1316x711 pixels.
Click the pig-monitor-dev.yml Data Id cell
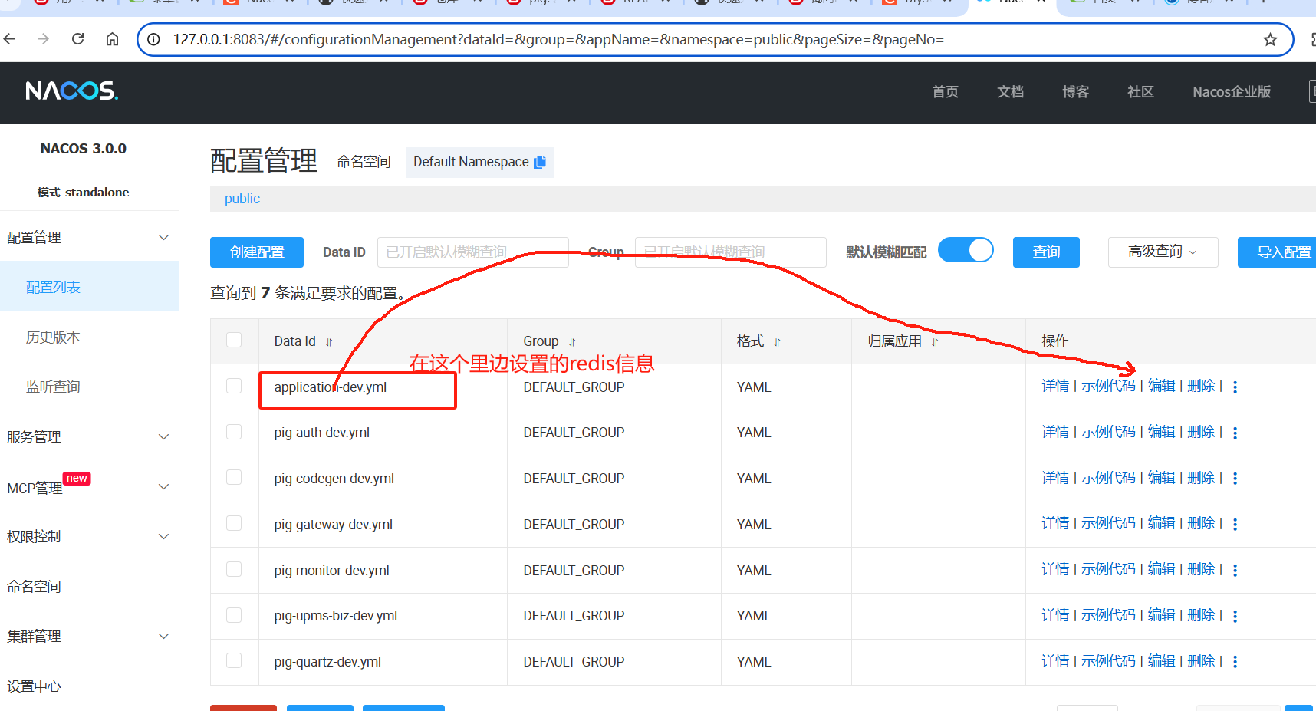(x=383, y=571)
